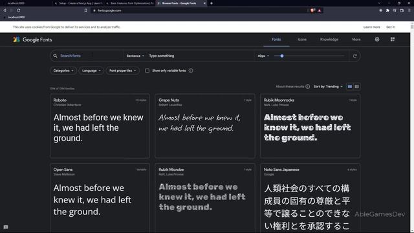Open the feedback icon at the page corner
Viewport: 414px width, 233px height.
(6, 227)
